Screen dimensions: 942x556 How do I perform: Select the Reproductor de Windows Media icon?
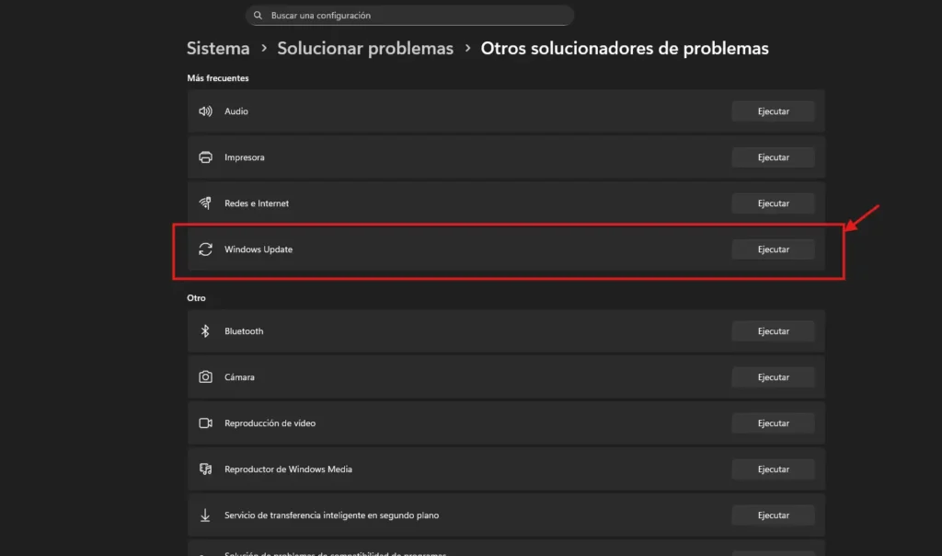tap(205, 469)
